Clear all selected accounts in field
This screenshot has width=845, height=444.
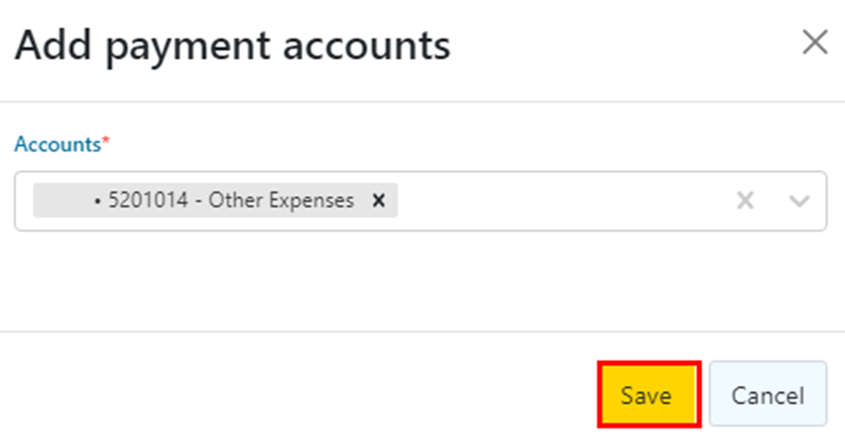coord(744,201)
